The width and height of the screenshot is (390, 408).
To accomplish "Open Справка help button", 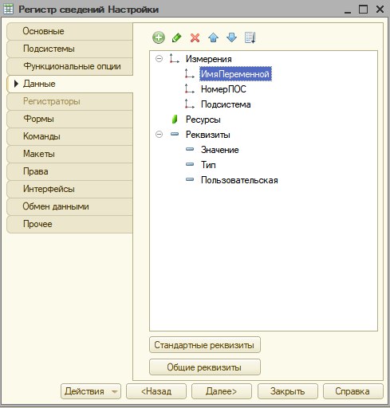I will pos(353,391).
